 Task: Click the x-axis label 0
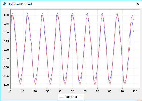pyautogui.click(x=10, y=91)
